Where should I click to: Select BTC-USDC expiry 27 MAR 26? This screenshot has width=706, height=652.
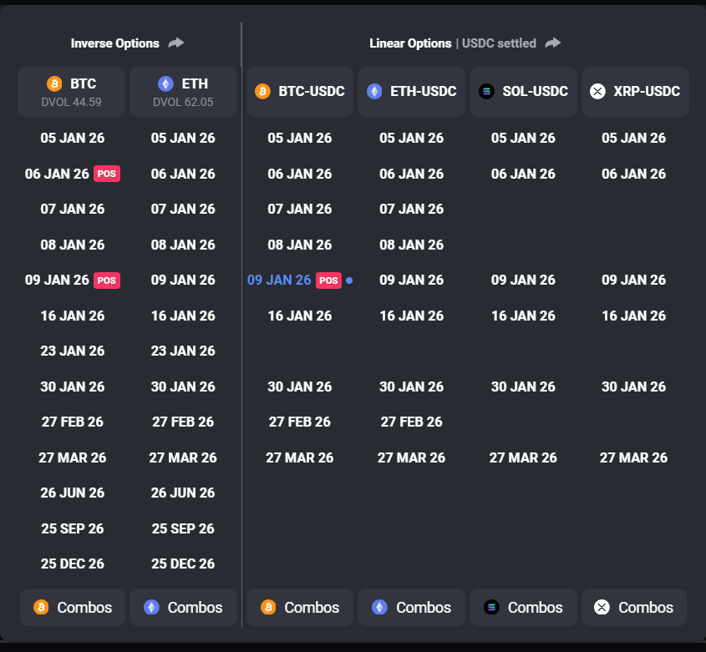pos(300,457)
